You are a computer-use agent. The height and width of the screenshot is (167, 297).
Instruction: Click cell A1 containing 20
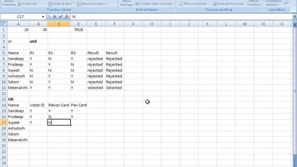[18, 30]
